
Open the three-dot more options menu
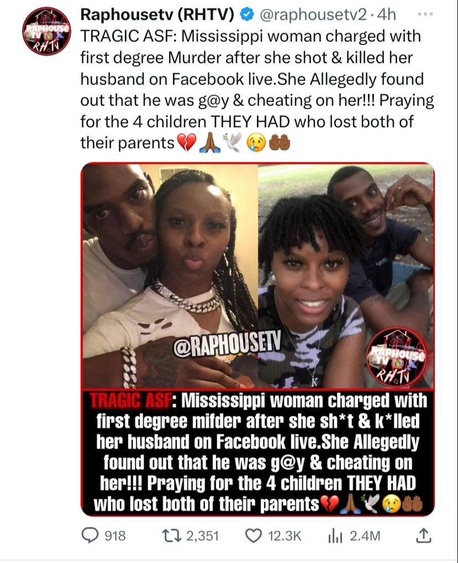425,14
